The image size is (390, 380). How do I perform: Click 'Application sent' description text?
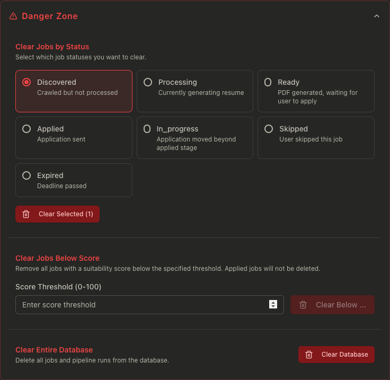click(61, 139)
